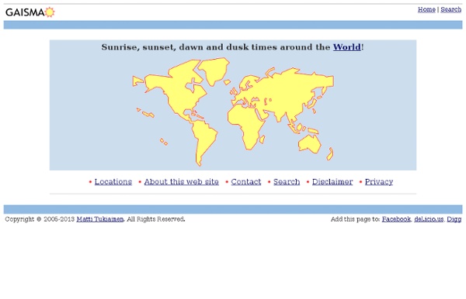Image resolution: width=466 pixels, height=299 pixels.
Task: Open the Search link below the map
Action: coord(287,182)
